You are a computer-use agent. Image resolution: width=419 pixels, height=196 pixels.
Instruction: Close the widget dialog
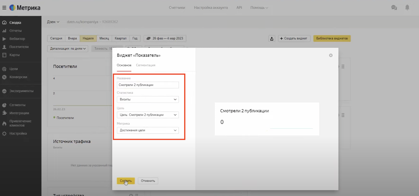tap(331, 55)
